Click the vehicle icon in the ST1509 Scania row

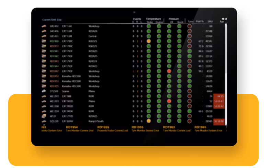click(x=44, y=91)
